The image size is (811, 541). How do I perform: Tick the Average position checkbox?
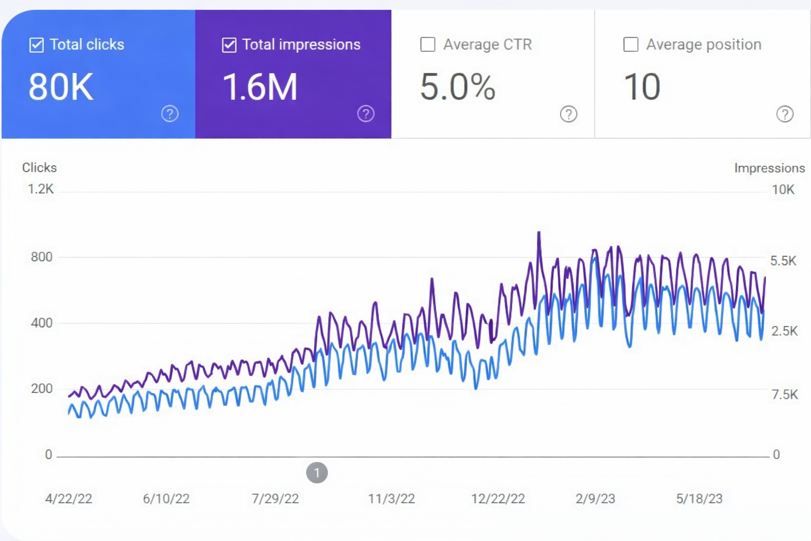(x=630, y=44)
